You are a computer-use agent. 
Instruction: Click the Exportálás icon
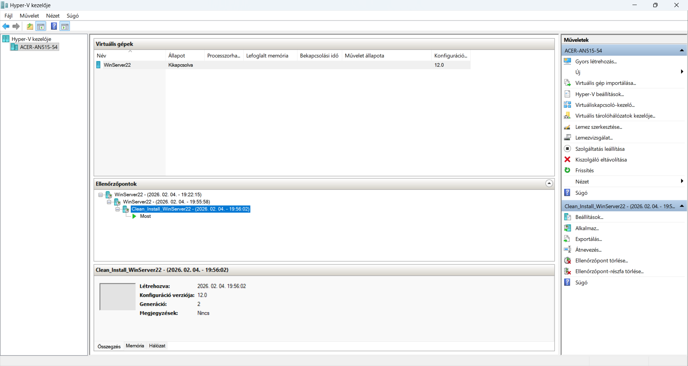[568, 239]
